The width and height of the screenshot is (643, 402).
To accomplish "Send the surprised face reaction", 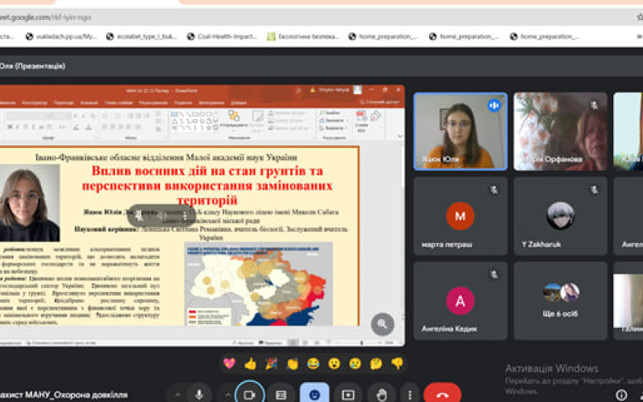I will [334, 363].
